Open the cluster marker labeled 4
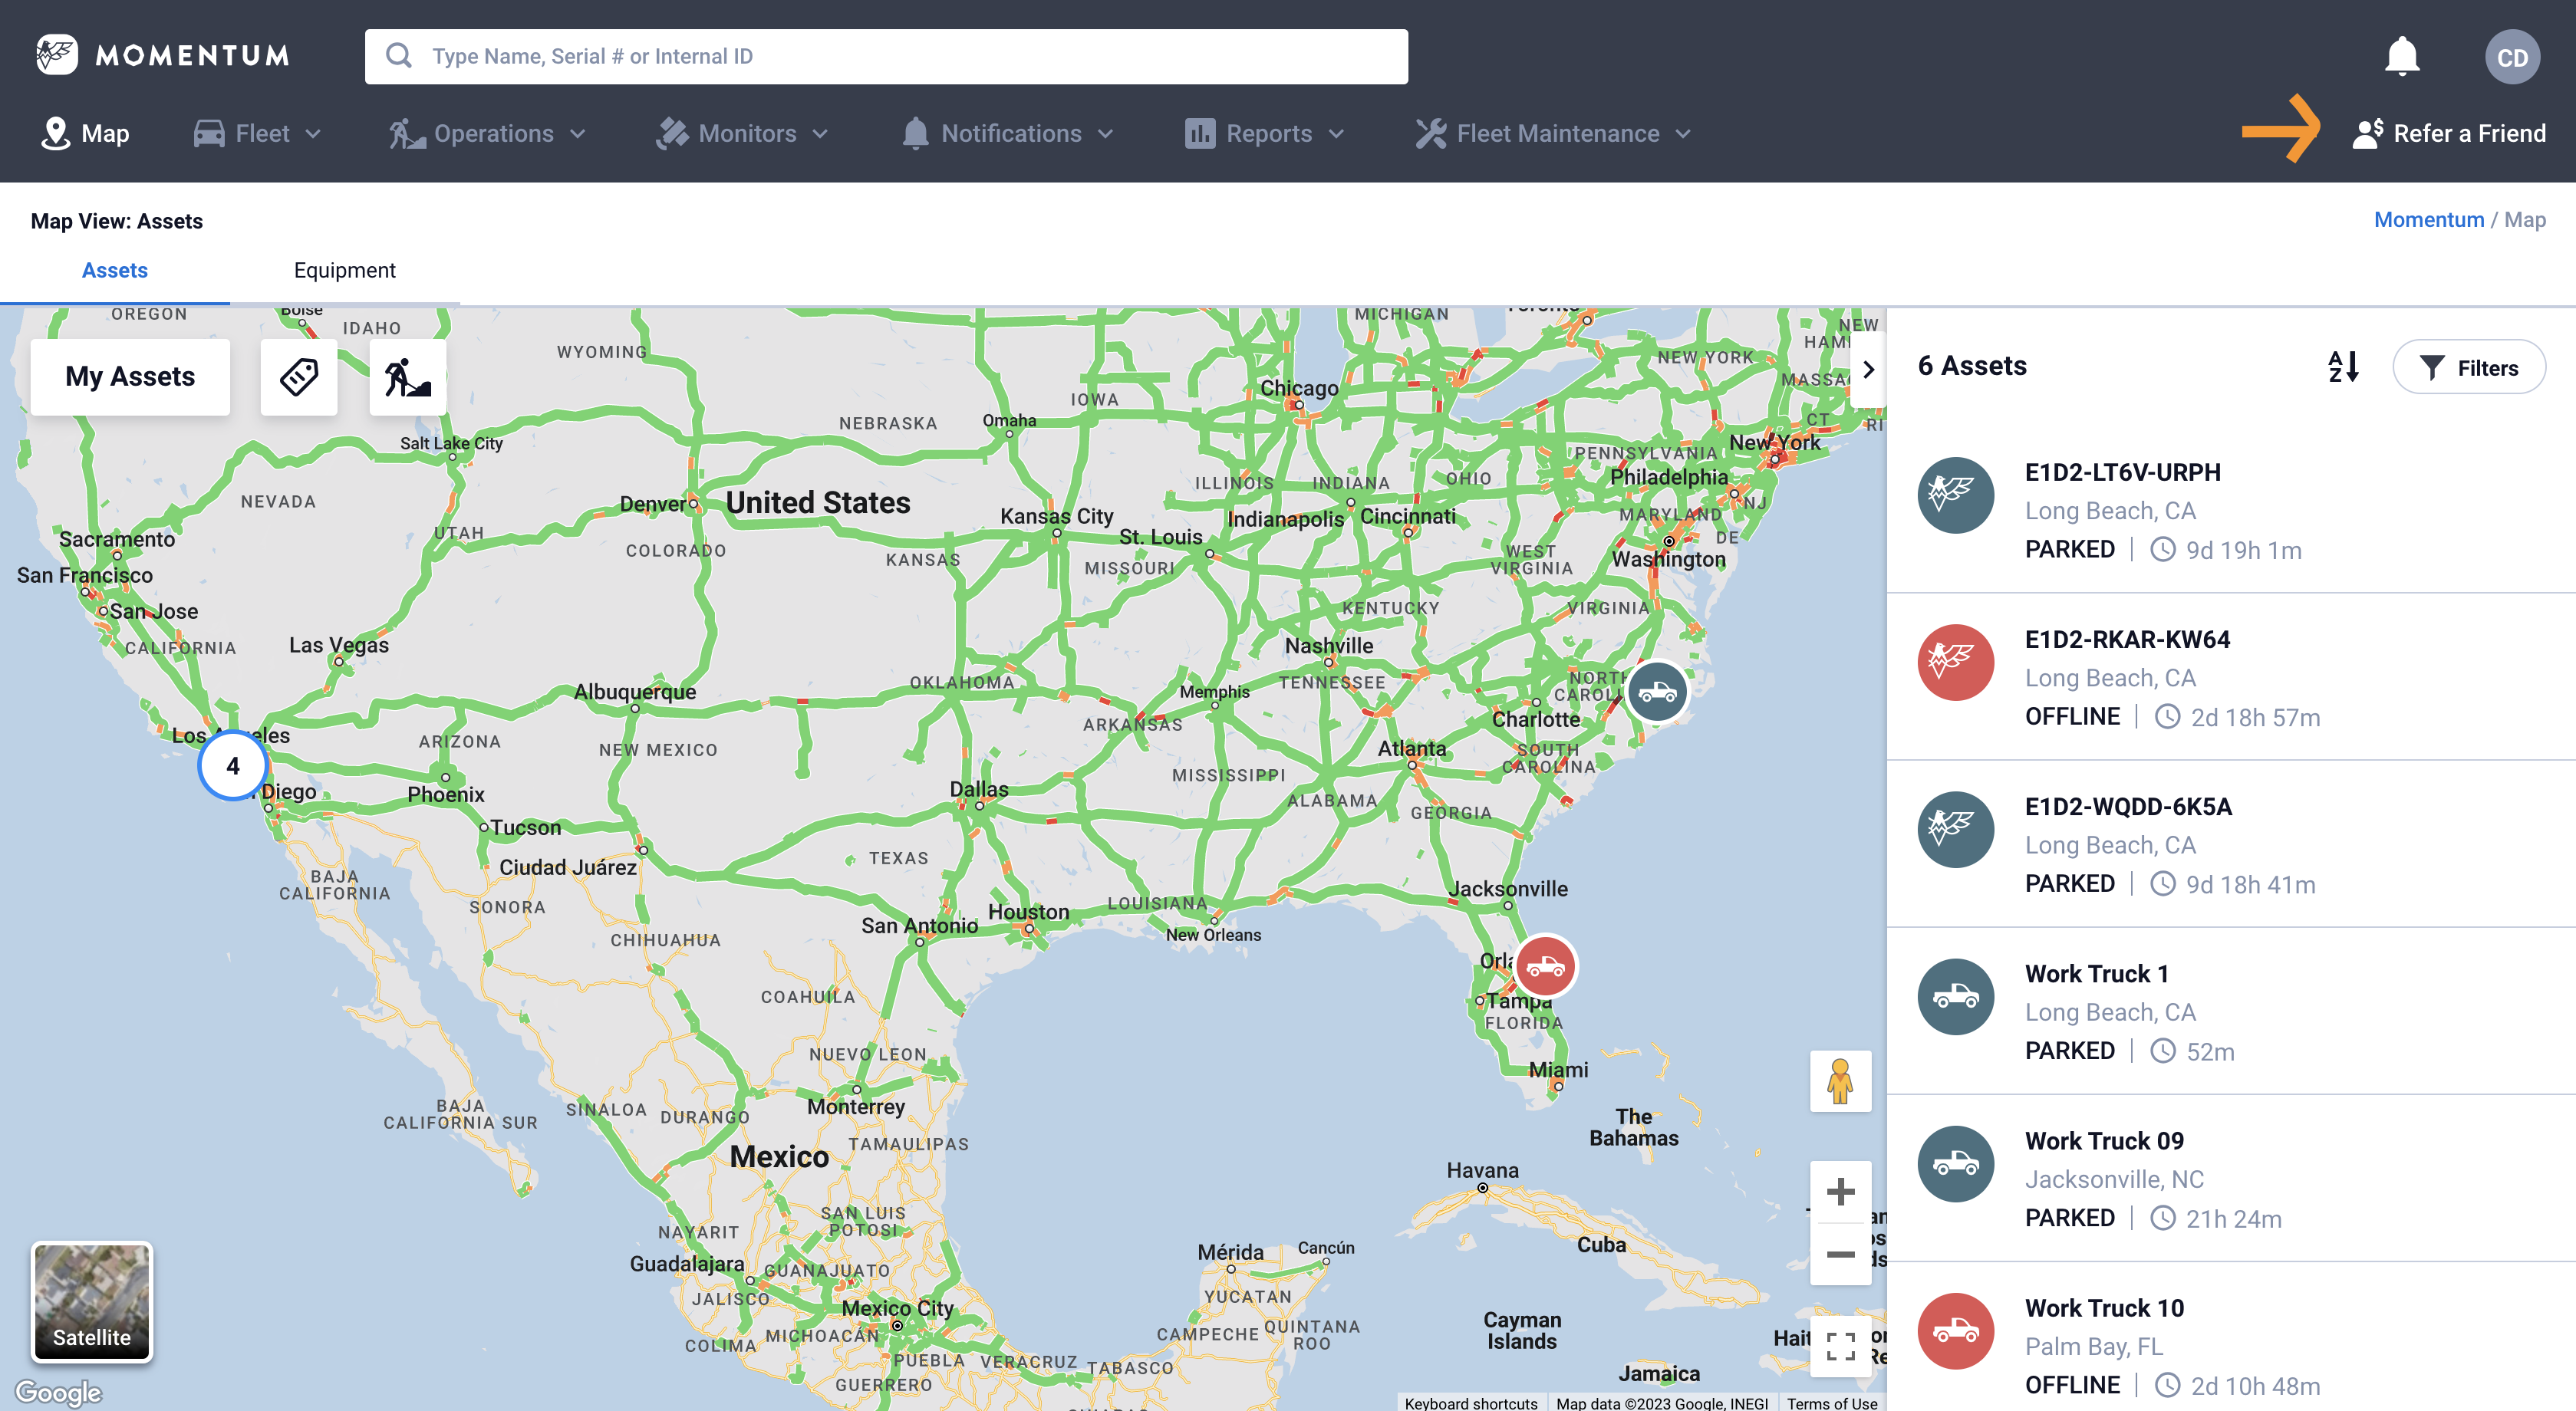This screenshot has width=2576, height=1411. click(232, 765)
